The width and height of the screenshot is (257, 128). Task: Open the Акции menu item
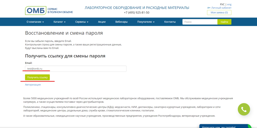coord(102,22)
